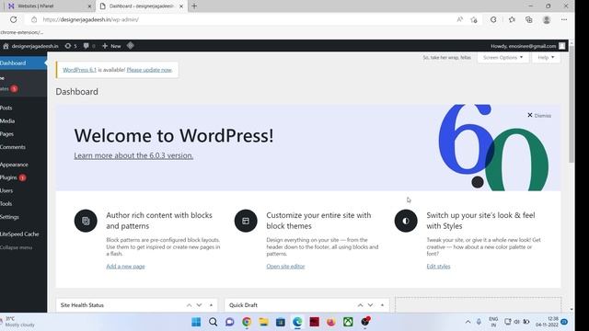The image size is (589, 331).
Task: Close the Websites hPanel tab
Action: click(89, 6)
